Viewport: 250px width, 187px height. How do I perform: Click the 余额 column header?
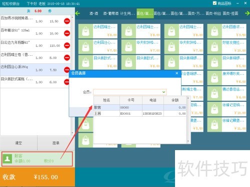(175, 100)
